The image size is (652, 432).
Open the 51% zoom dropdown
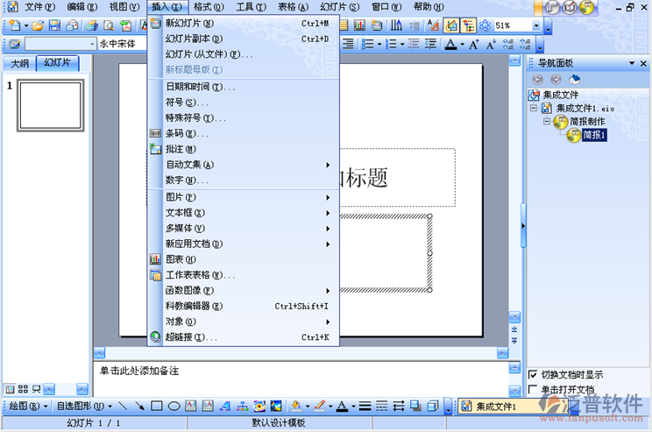[x=536, y=25]
